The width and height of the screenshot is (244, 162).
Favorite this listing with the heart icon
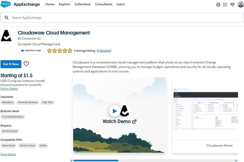[26, 64]
